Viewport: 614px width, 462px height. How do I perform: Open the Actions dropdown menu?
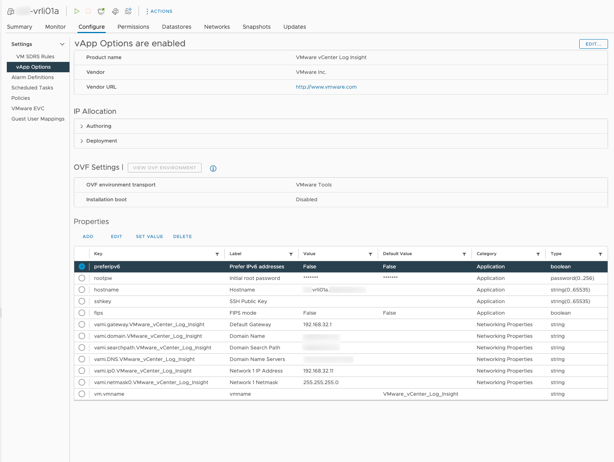[x=159, y=11]
